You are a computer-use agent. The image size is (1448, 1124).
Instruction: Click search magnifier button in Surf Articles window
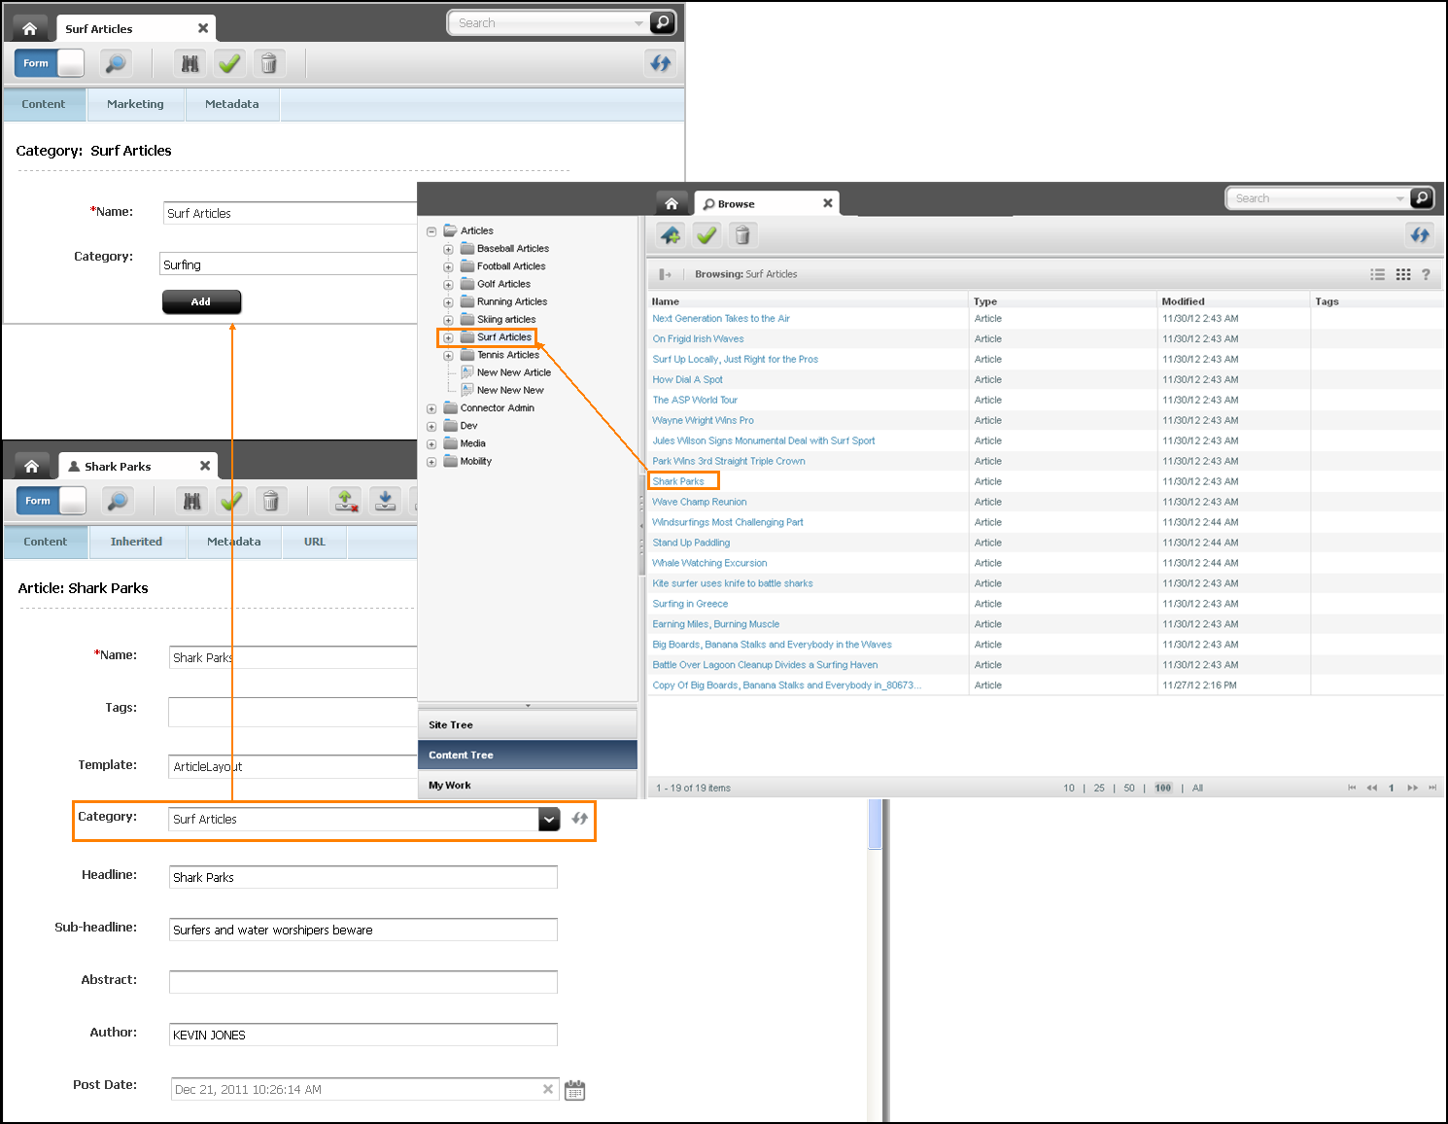click(x=663, y=22)
